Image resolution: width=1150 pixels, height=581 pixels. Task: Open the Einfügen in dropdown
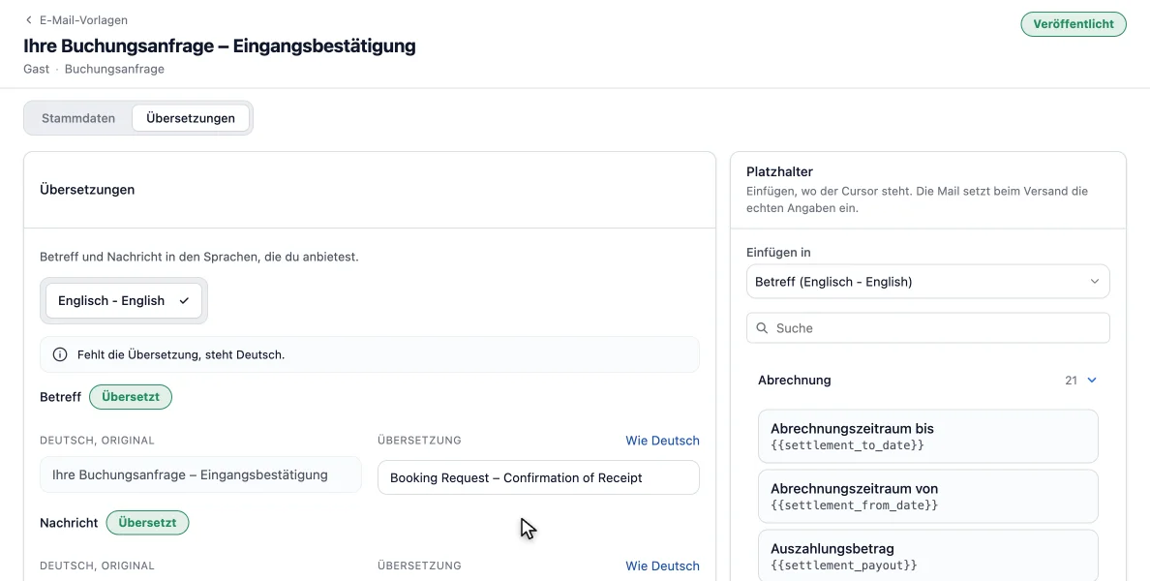[927, 282]
